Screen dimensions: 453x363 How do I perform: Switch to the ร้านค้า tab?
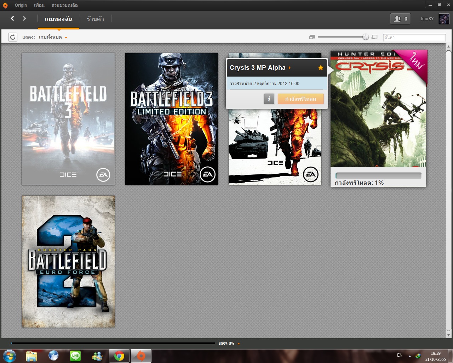click(x=96, y=19)
